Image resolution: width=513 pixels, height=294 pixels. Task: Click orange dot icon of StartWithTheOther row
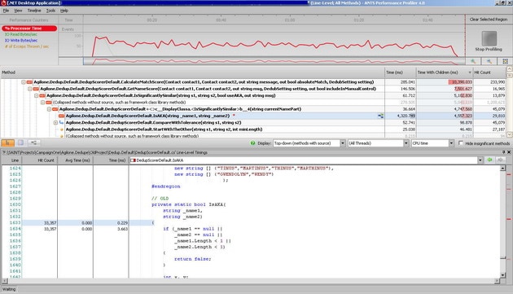click(62, 129)
